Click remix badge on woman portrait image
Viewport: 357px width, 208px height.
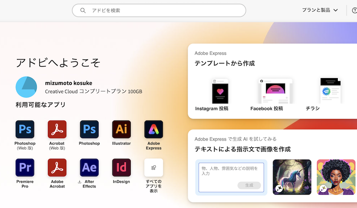click(x=323, y=188)
